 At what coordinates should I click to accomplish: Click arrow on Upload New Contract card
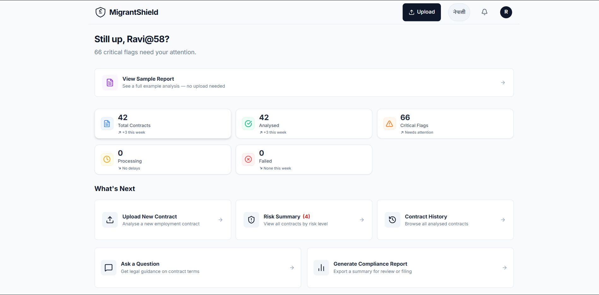[220, 220]
